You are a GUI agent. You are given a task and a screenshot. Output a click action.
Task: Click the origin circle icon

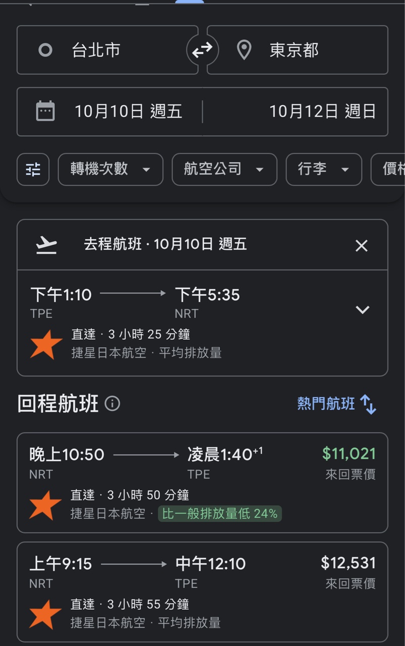coord(45,50)
